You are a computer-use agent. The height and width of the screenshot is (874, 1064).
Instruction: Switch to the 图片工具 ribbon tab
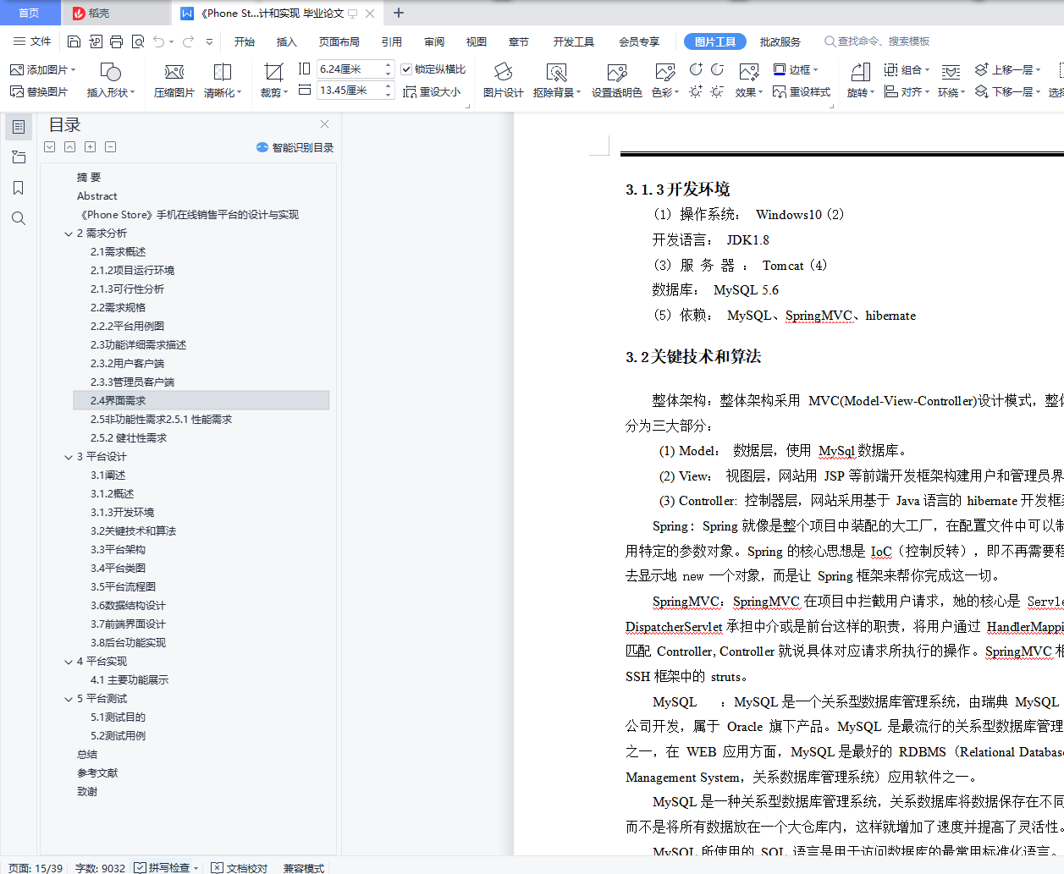pos(715,41)
